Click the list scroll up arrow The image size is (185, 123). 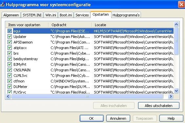[176, 24]
